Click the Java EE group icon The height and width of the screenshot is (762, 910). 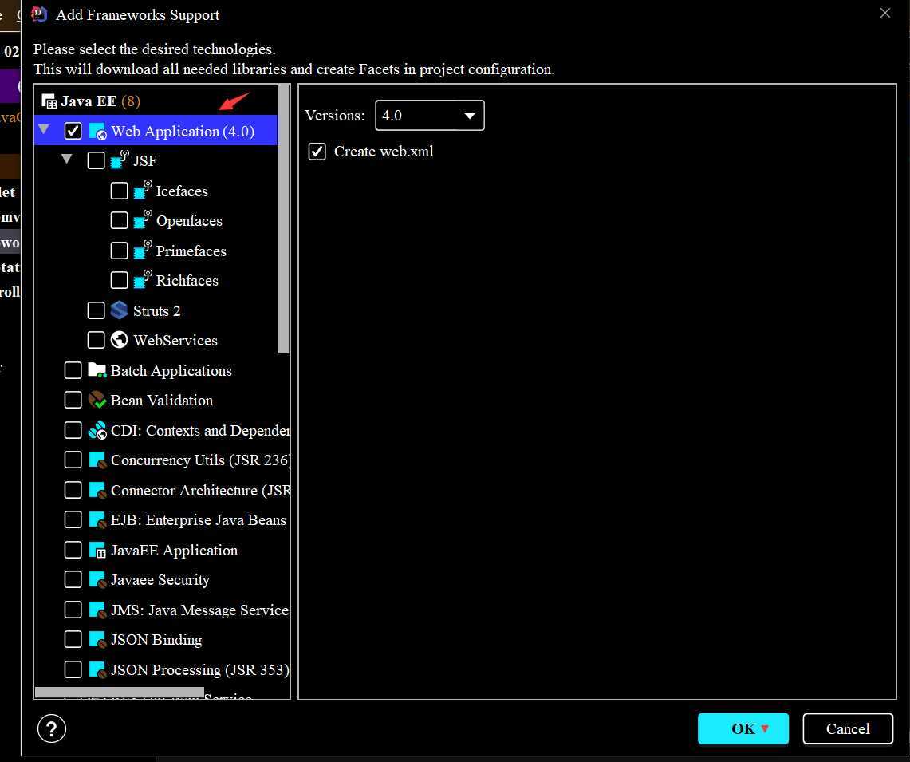[49, 101]
